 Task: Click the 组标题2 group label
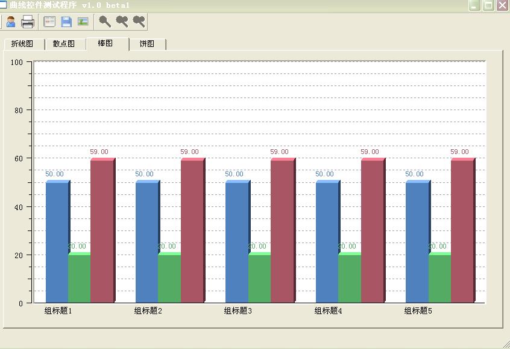click(x=148, y=310)
